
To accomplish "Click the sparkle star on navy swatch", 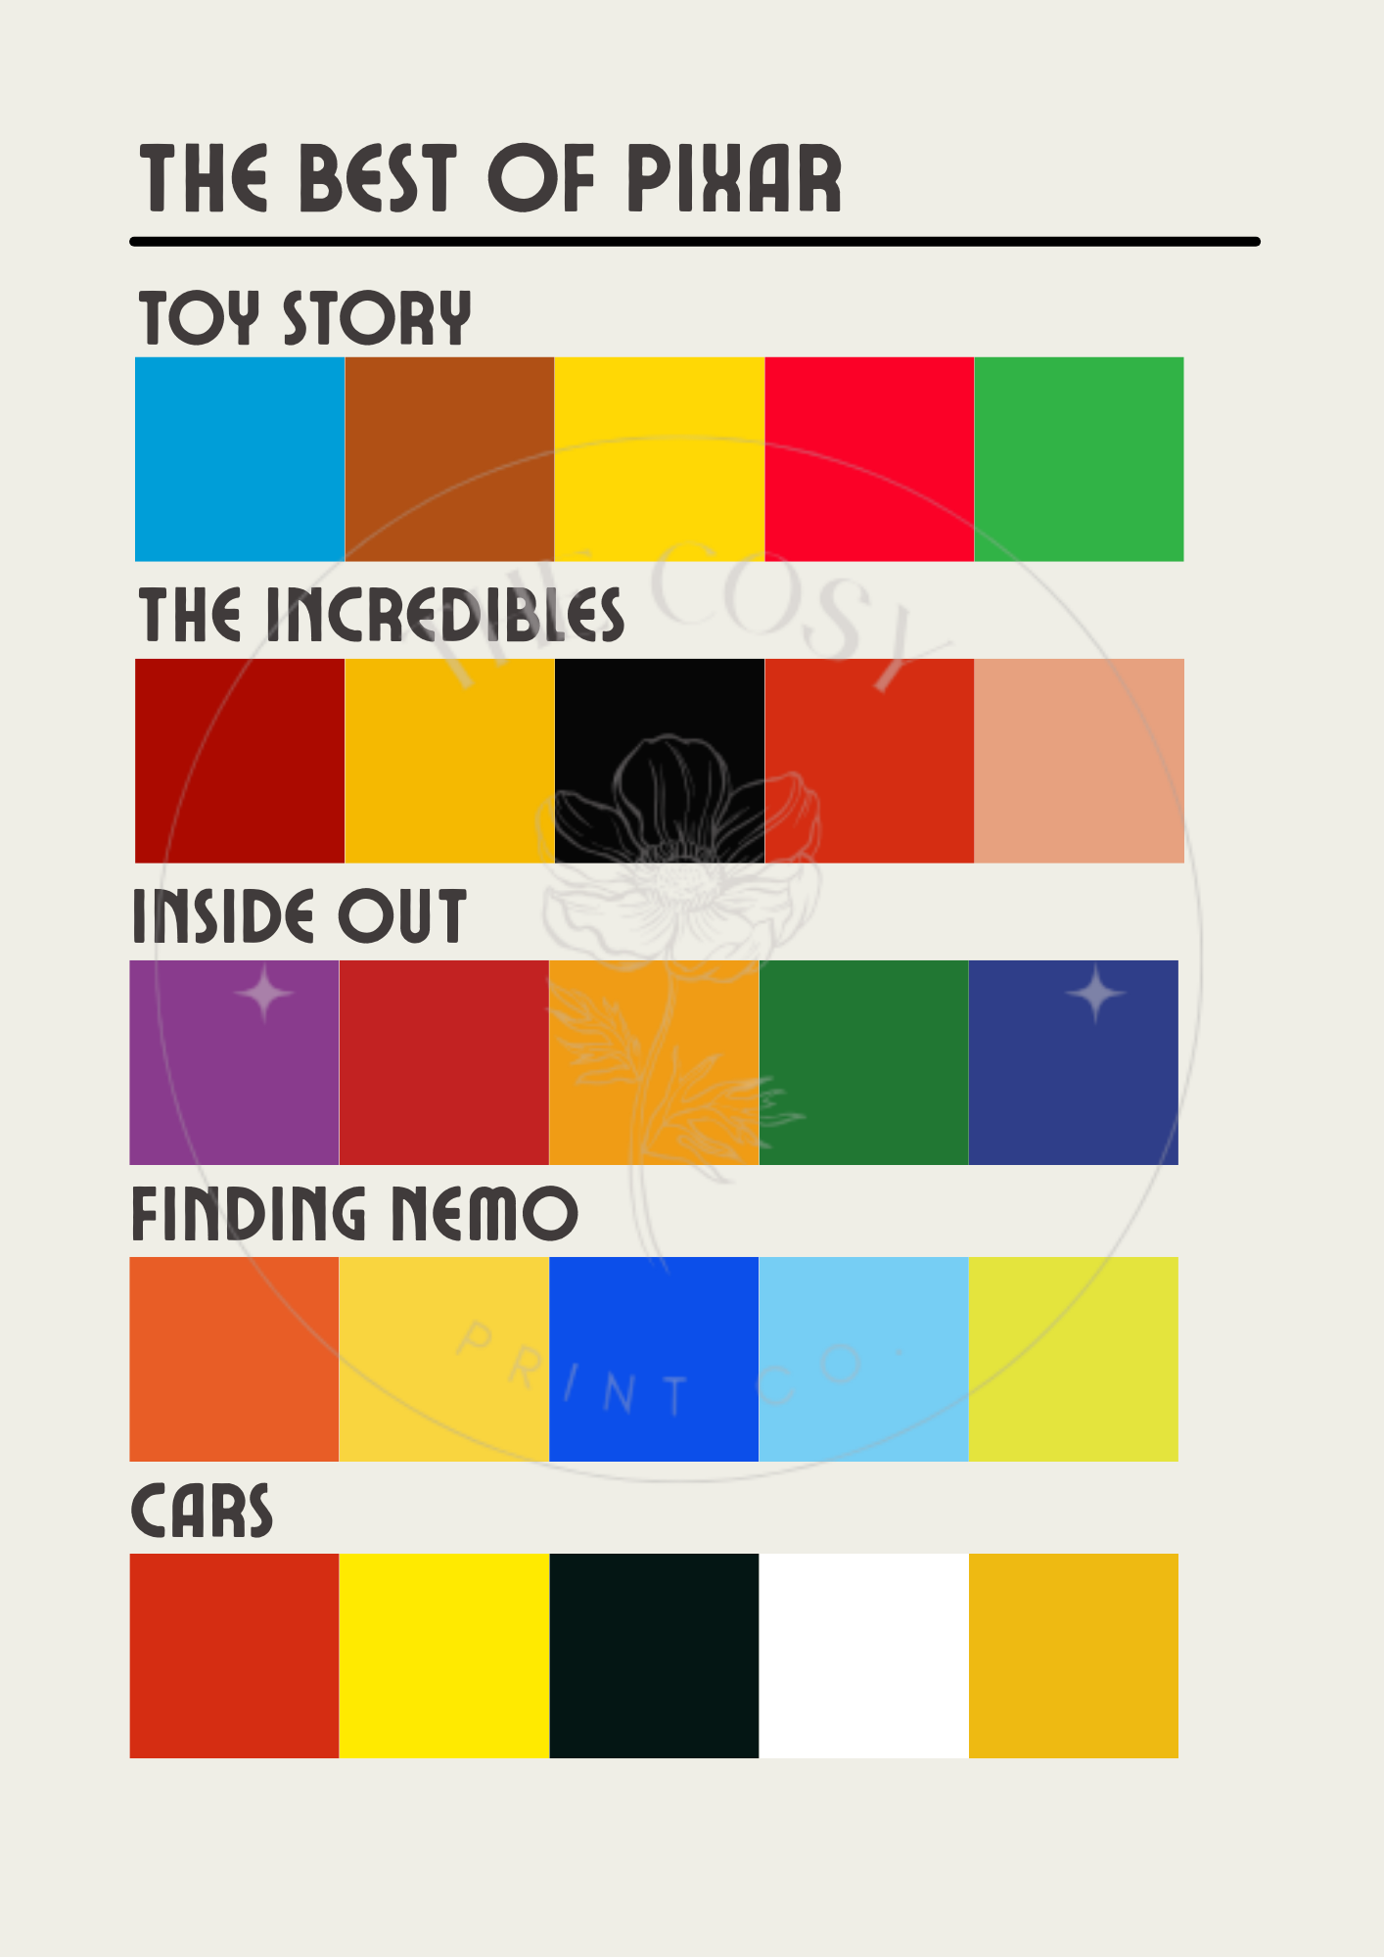I will coord(1095,994).
